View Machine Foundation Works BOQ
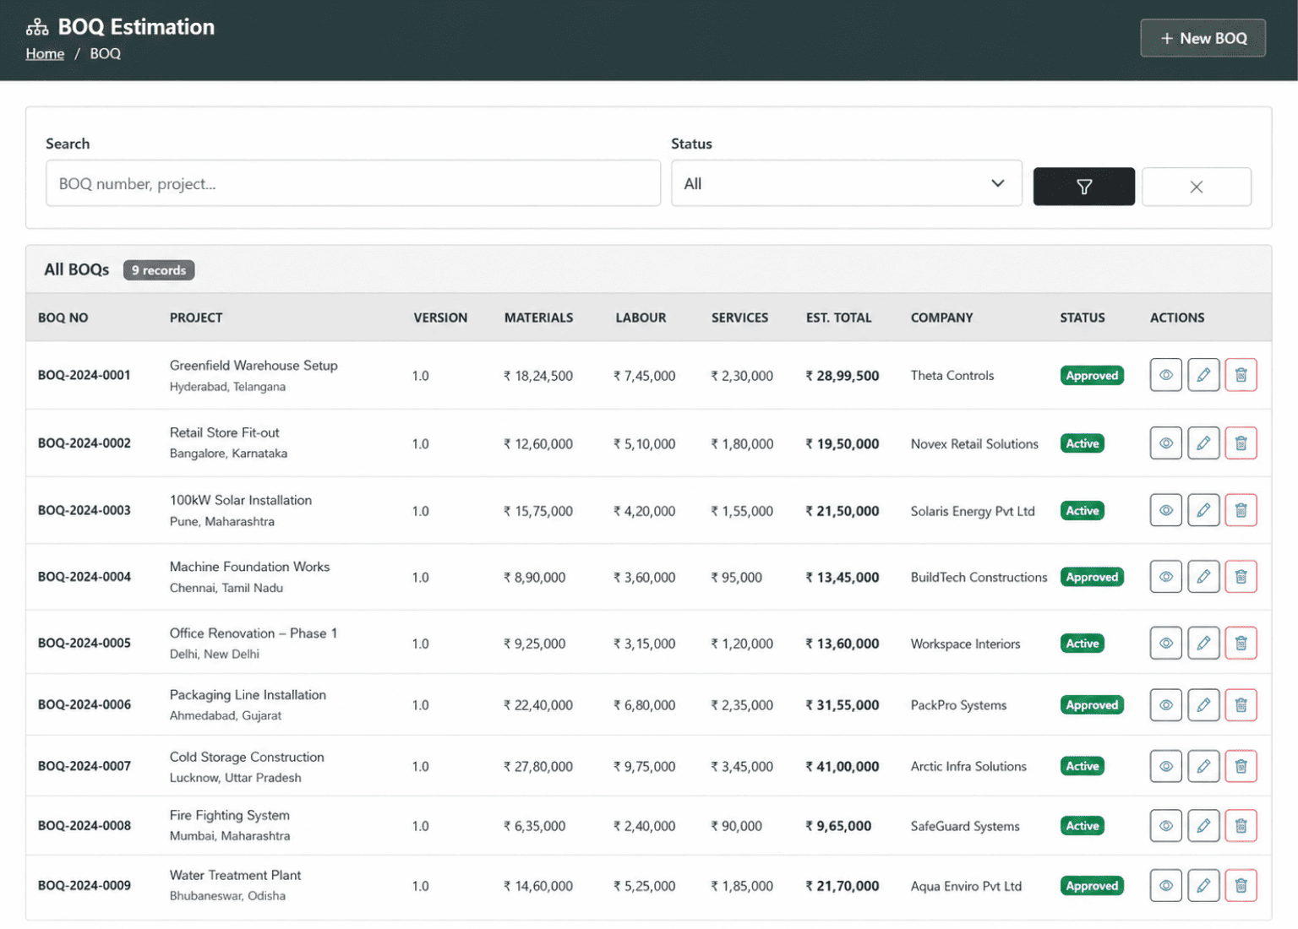Image resolution: width=1298 pixels, height=929 pixels. [1165, 577]
